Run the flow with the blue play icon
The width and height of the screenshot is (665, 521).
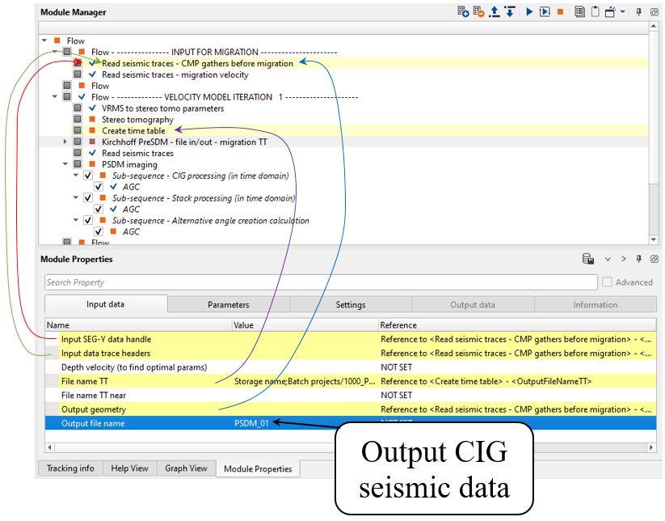point(529,12)
